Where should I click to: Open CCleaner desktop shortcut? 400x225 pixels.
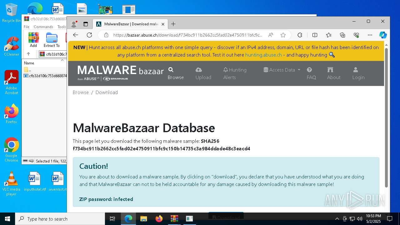coord(11,47)
